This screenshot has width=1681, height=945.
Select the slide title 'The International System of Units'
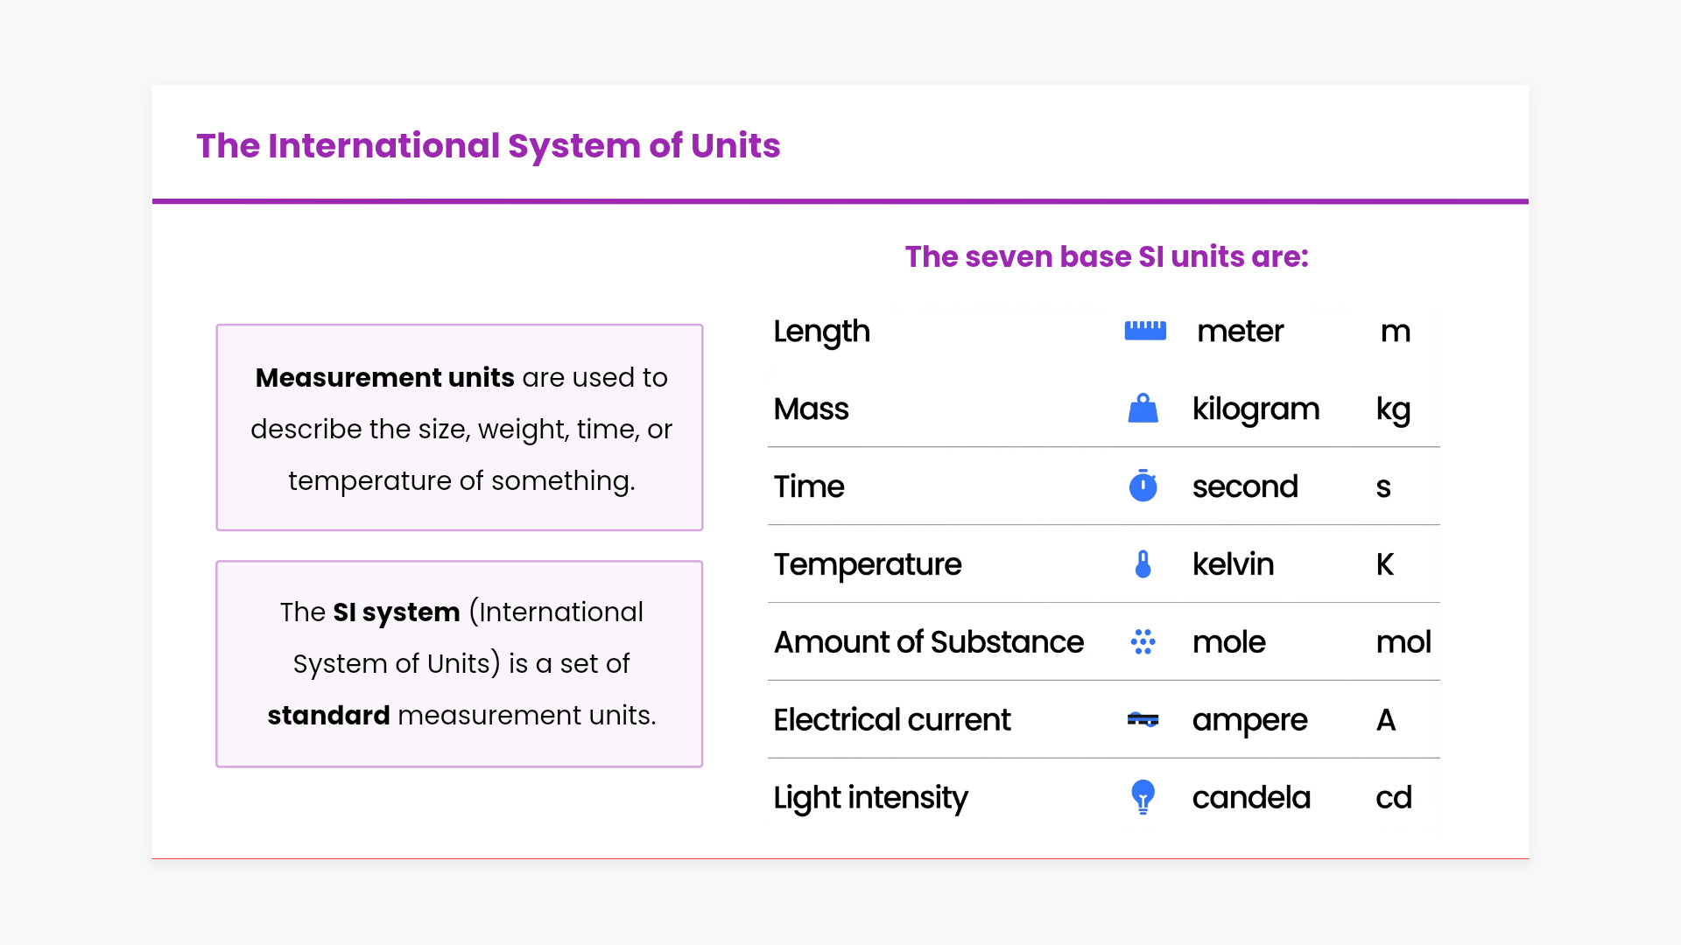tap(488, 145)
